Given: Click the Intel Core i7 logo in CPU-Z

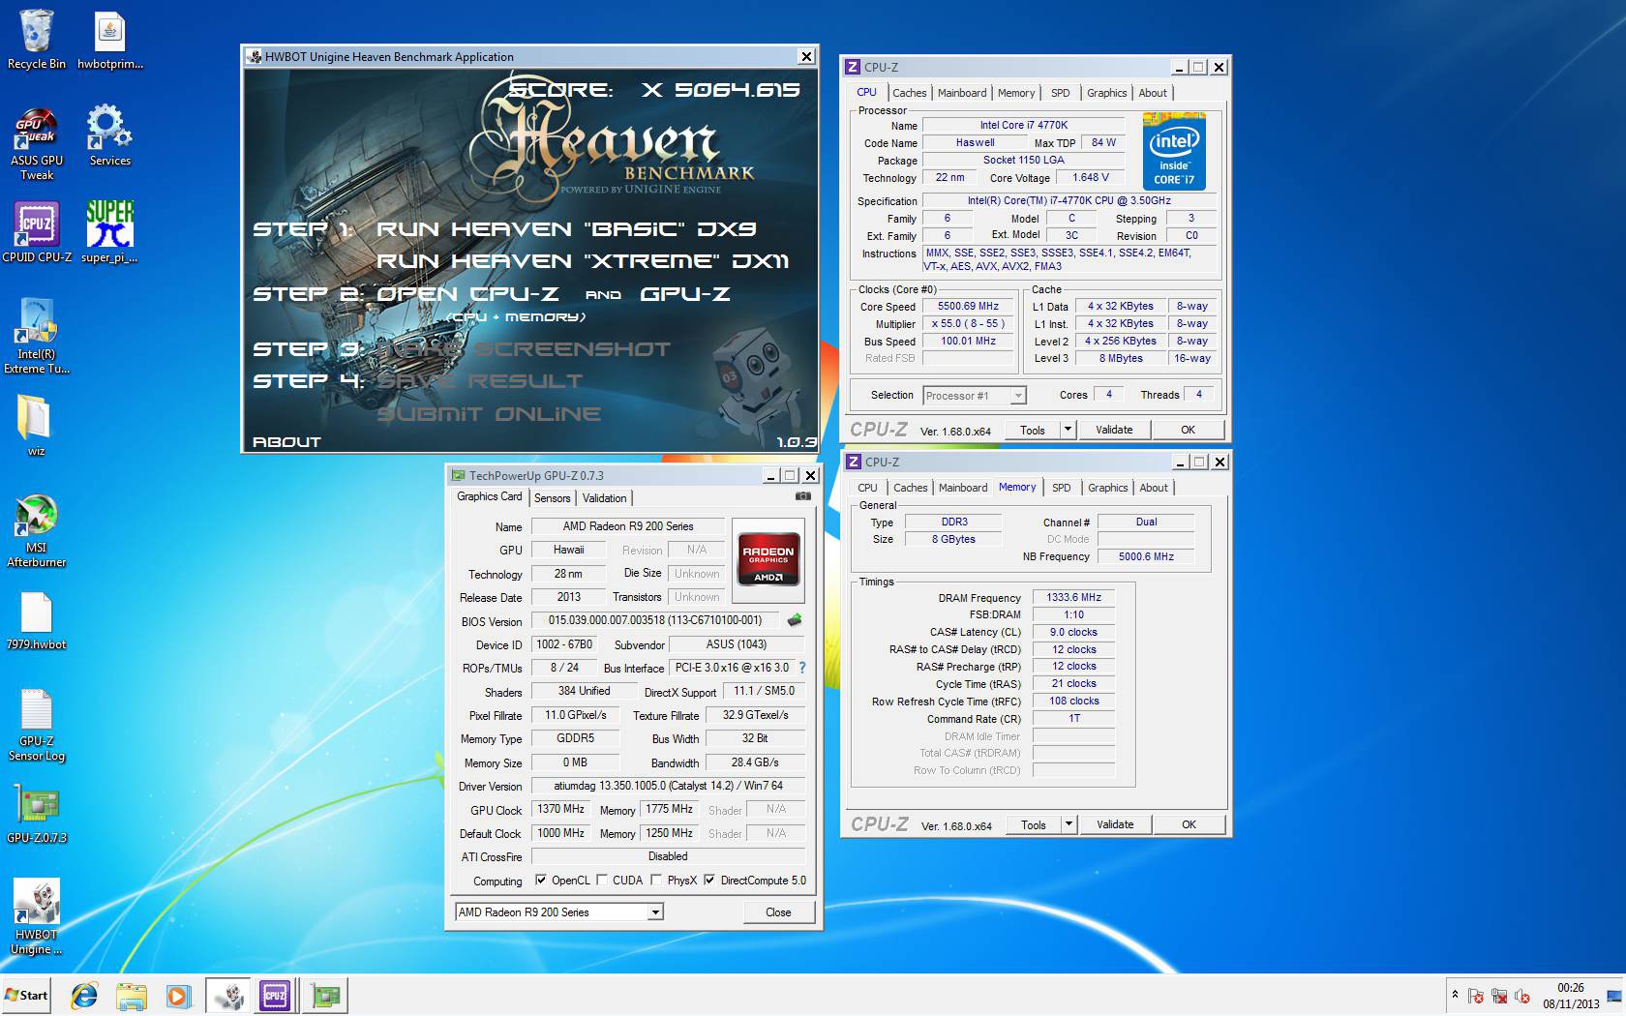Looking at the screenshot, I should click(x=1174, y=151).
